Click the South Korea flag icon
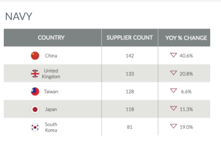This screenshot has height=141, width=221. click(35, 127)
